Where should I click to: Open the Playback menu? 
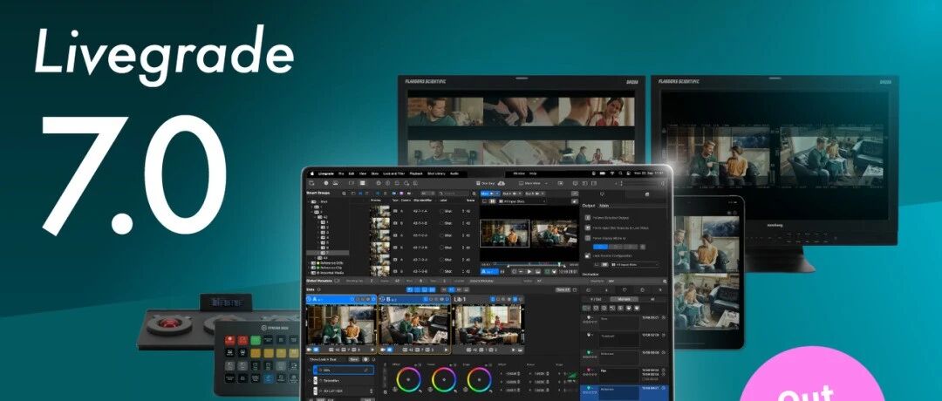pyautogui.click(x=416, y=173)
